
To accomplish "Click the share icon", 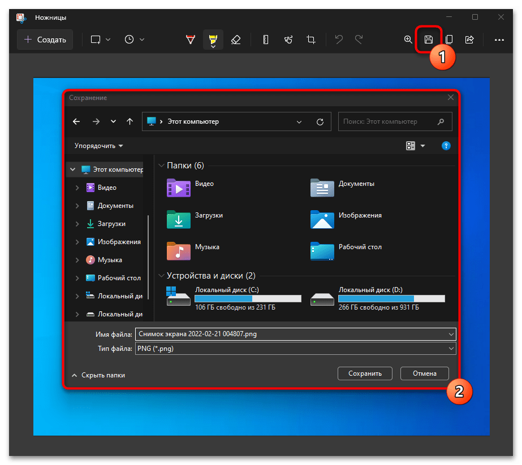I will point(469,40).
